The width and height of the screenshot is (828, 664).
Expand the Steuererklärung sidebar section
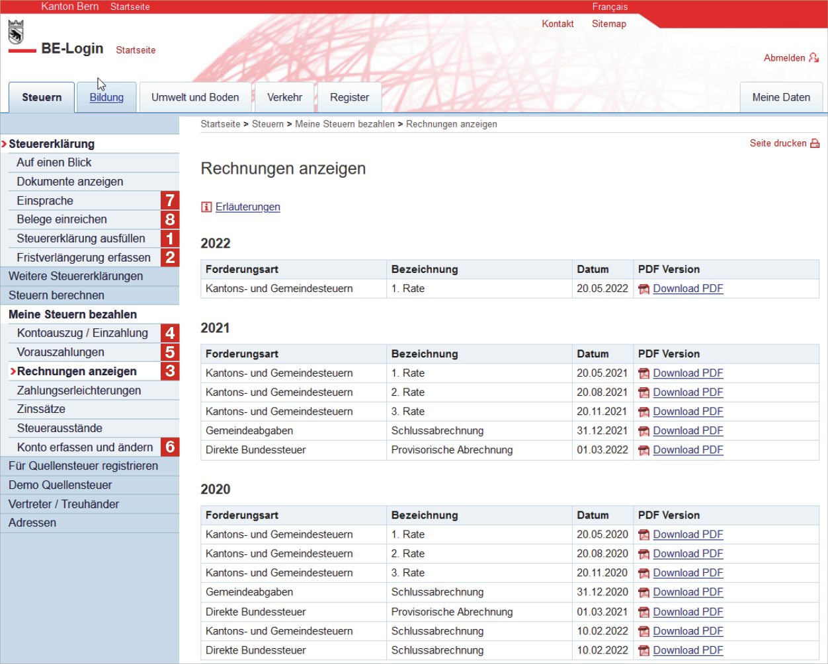(52, 144)
